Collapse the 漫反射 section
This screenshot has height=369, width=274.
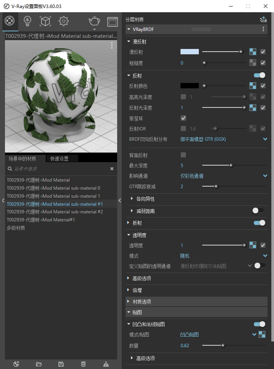tap(129, 41)
